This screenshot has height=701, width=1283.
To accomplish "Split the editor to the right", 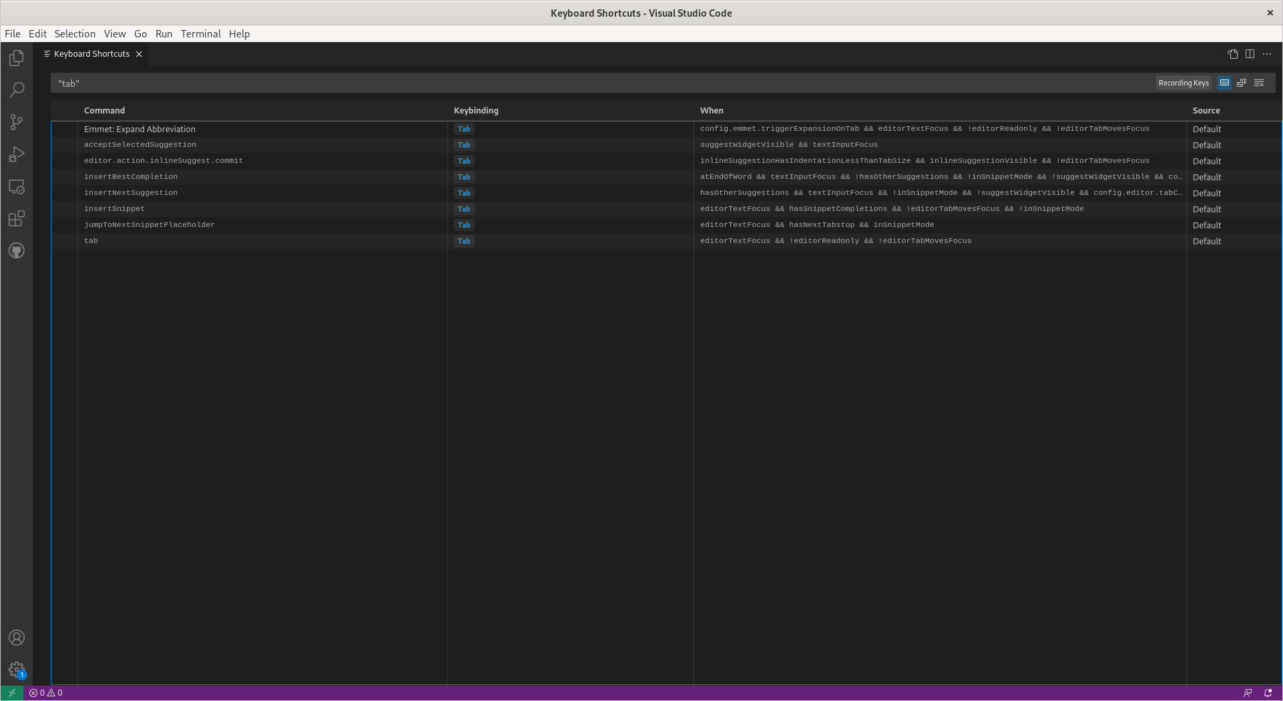I will (x=1250, y=54).
